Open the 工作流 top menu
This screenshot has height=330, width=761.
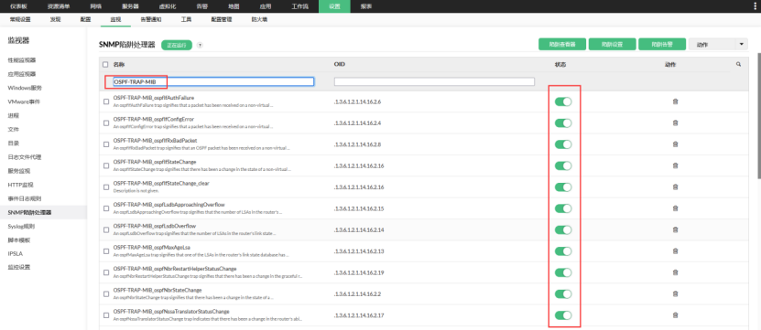pyautogui.click(x=299, y=6)
